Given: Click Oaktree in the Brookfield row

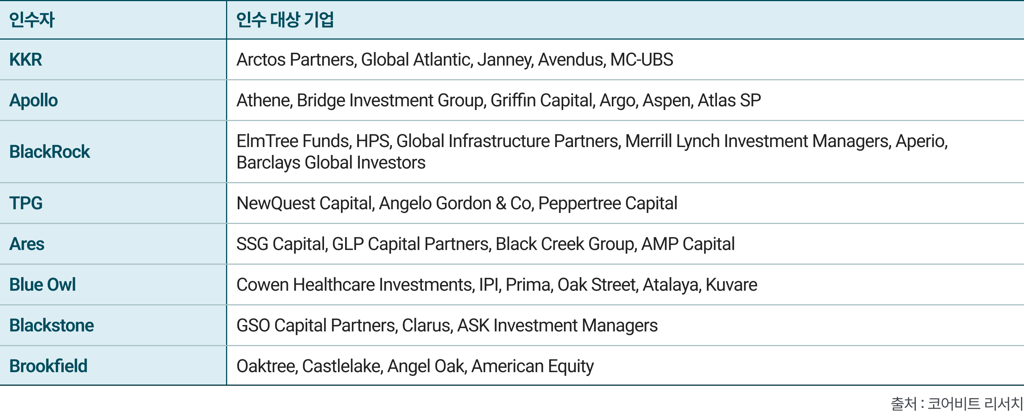Looking at the screenshot, I should pos(266,366).
